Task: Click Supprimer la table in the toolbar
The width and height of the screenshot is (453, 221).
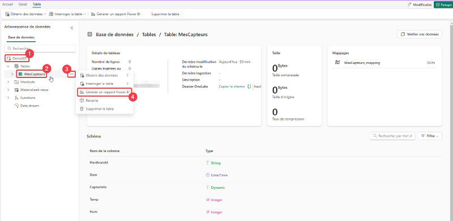Action: click(165, 14)
